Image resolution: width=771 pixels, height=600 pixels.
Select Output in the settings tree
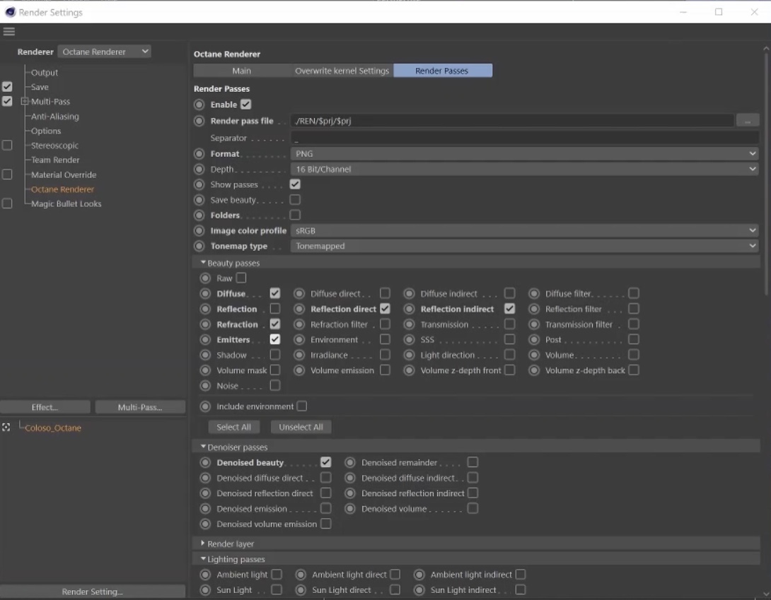pos(45,73)
